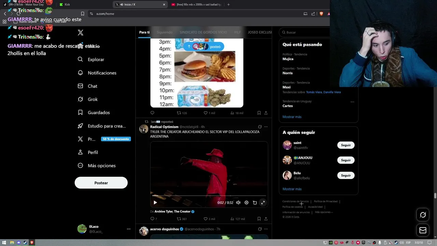This screenshot has height=246, width=437.
Task: View analytics showing 18 mil views
Action: point(237,113)
